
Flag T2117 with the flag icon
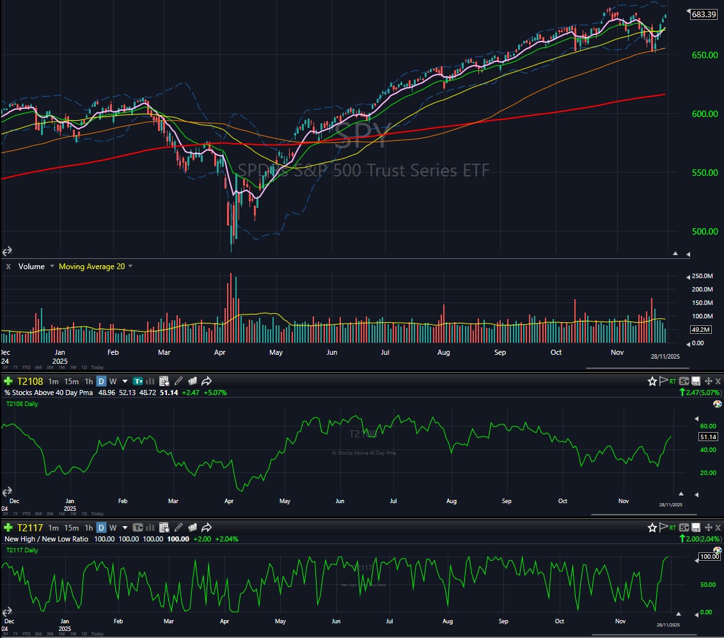coord(663,527)
